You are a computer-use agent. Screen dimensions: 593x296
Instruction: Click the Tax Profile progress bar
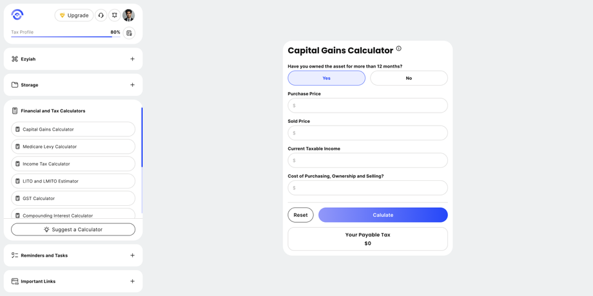click(x=61, y=37)
